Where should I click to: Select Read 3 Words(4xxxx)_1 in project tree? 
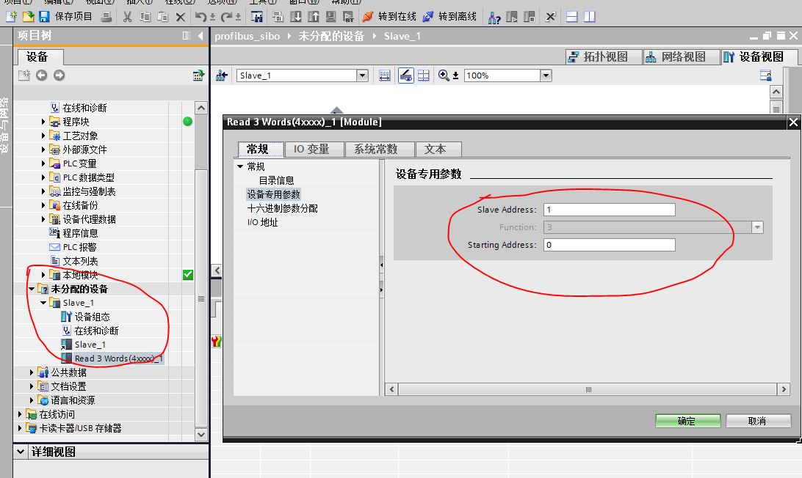point(119,358)
